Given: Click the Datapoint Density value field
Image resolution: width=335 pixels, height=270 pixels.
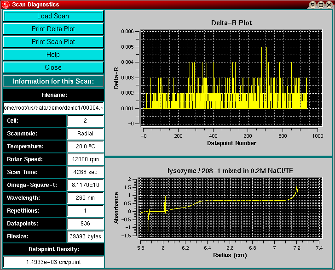Looking at the screenshot, I should click(x=53, y=262).
